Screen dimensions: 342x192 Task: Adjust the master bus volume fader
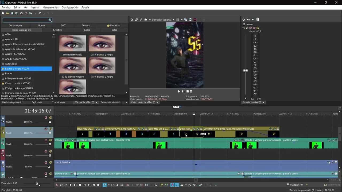click(245, 70)
